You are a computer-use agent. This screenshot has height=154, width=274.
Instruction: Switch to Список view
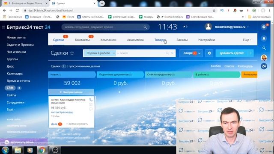229,66
